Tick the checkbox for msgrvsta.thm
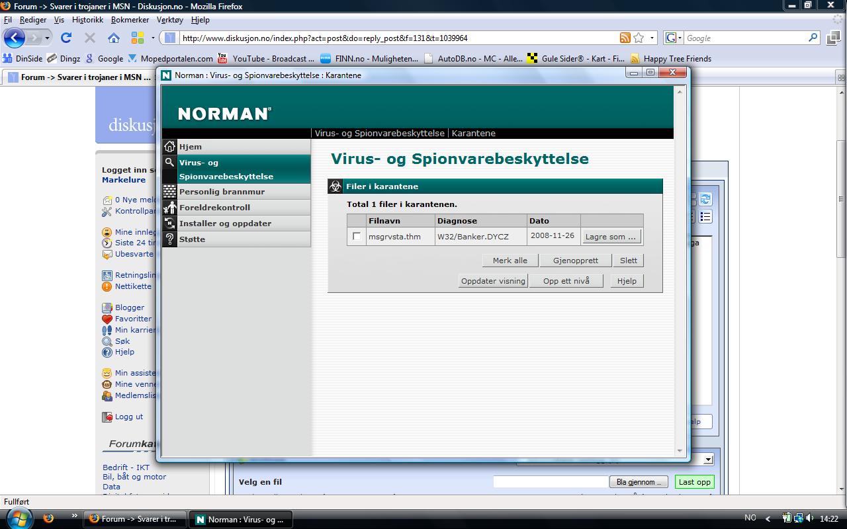This screenshot has width=847, height=529. coord(357,236)
